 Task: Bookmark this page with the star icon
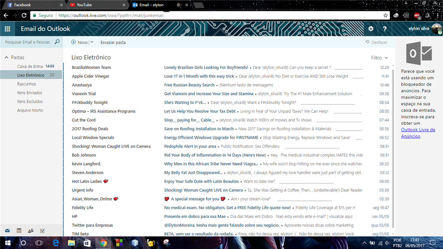(x=385, y=15)
